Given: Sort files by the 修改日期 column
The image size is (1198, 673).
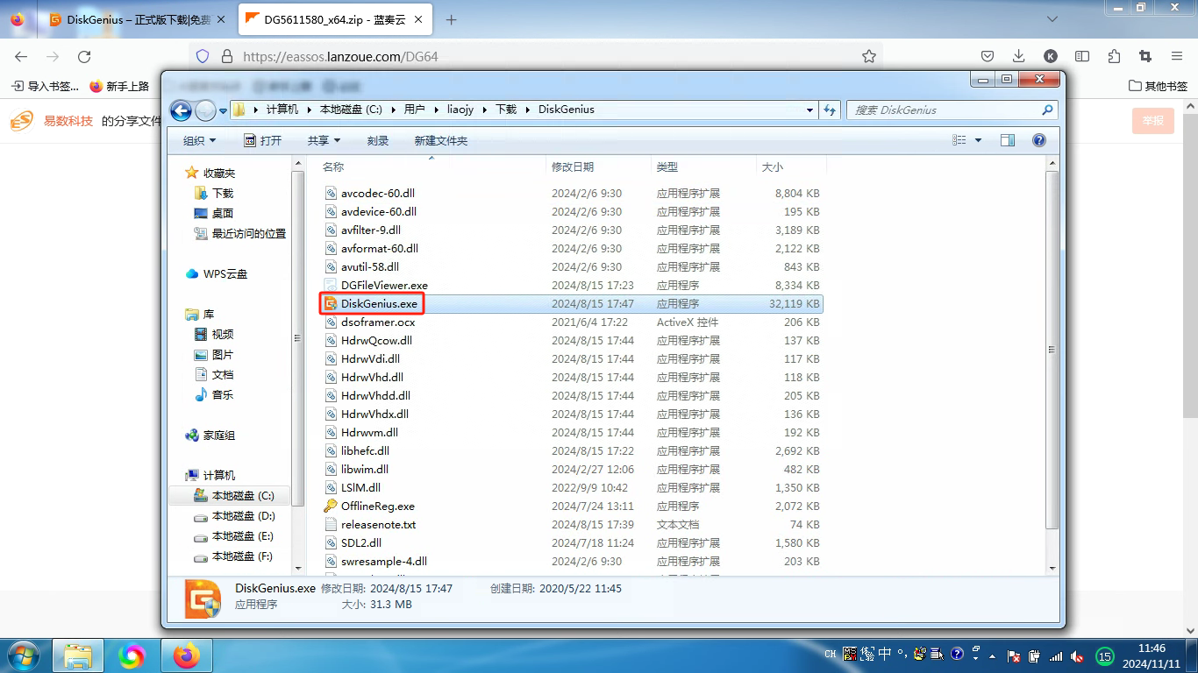Looking at the screenshot, I should [x=598, y=166].
